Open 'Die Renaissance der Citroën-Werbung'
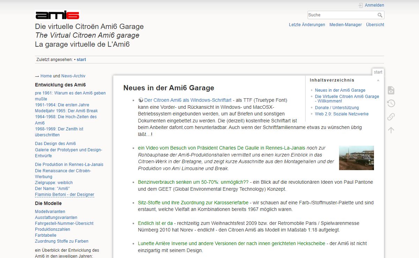The height and width of the screenshot is (258, 419). 63,174
